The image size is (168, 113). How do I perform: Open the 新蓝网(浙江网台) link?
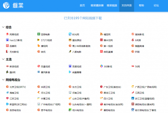pos(18,104)
